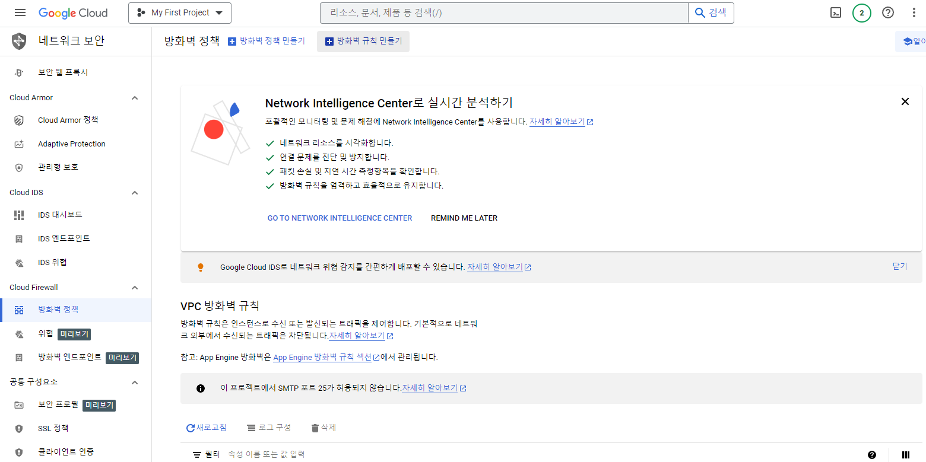Screen dimensions: 926x462
Task: Open the column display options icon
Action: coord(906,455)
